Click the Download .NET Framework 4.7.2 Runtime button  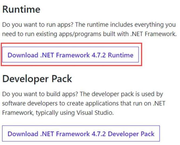[x=70, y=55]
